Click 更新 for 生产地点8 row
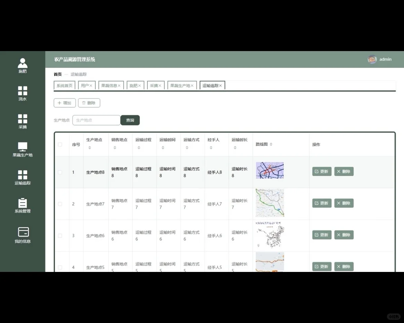 pyautogui.click(x=321, y=171)
